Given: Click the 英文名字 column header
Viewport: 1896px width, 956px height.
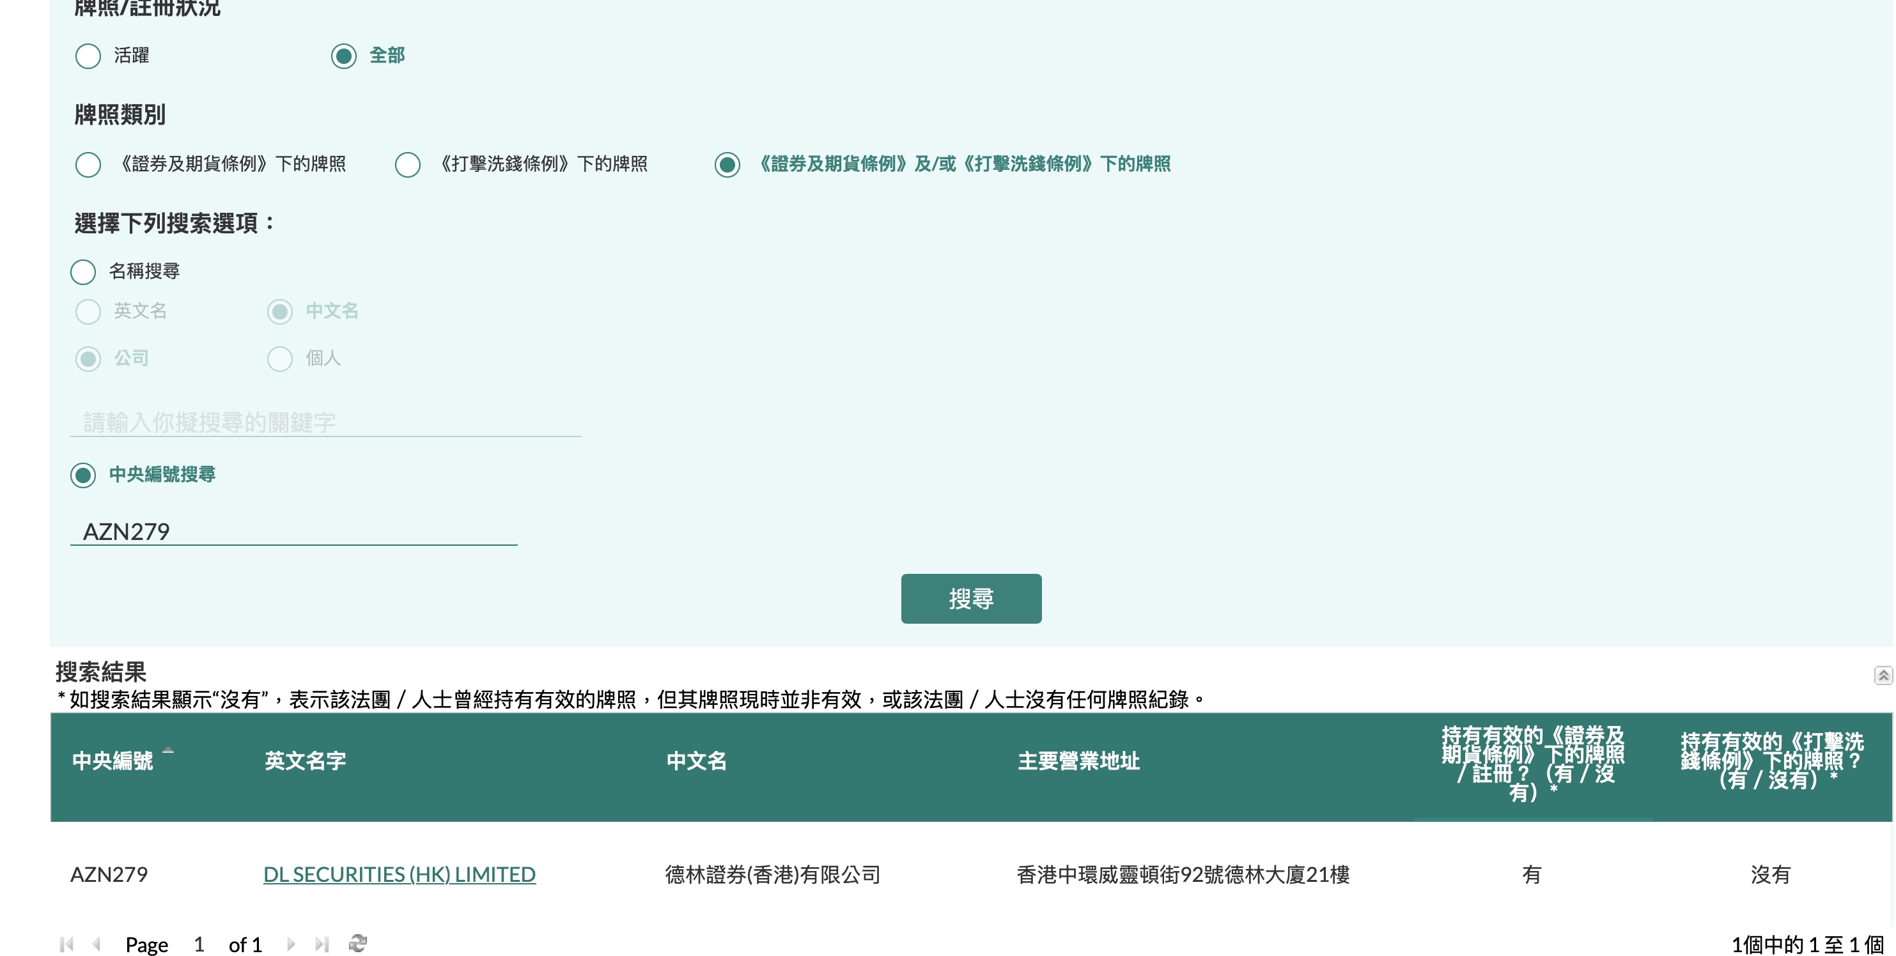Looking at the screenshot, I should click(x=305, y=761).
